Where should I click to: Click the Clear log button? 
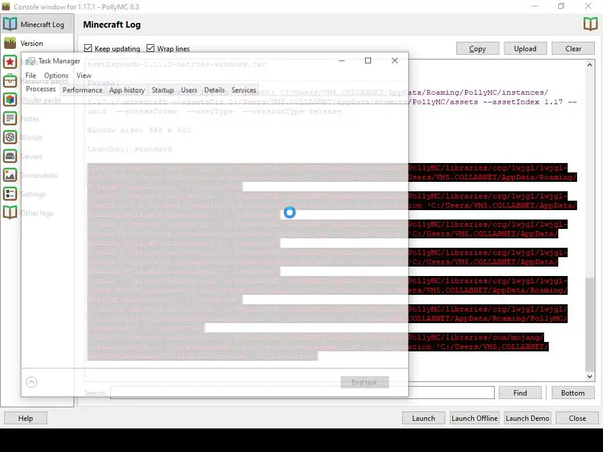[573, 48]
